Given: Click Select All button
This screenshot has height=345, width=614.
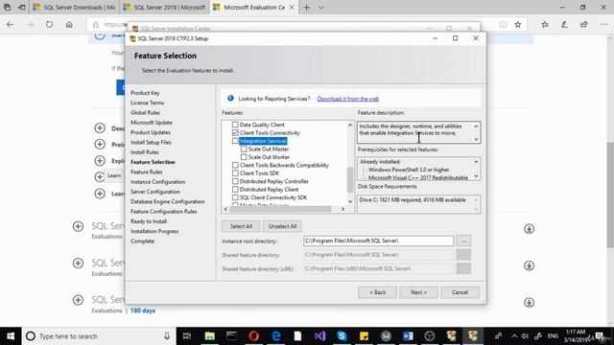Looking at the screenshot, I should [x=241, y=226].
